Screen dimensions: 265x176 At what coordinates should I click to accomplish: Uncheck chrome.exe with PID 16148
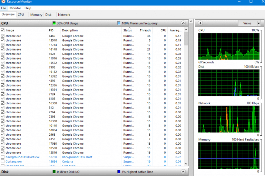(x=2, y=49)
